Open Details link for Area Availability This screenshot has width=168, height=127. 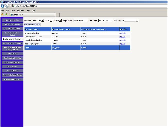tap(122, 33)
